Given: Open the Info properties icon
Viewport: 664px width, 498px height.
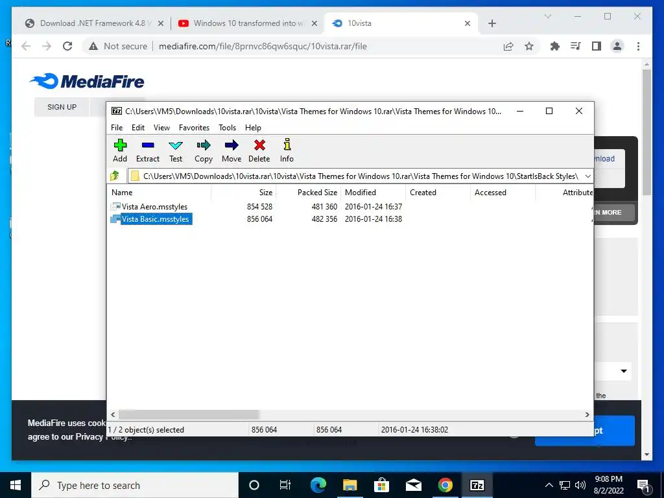Looking at the screenshot, I should (287, 150).
